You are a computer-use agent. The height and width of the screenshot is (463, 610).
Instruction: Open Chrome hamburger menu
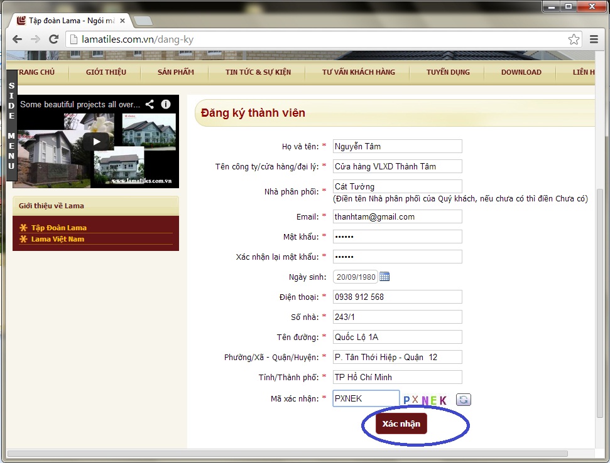[x=594, y=40]
